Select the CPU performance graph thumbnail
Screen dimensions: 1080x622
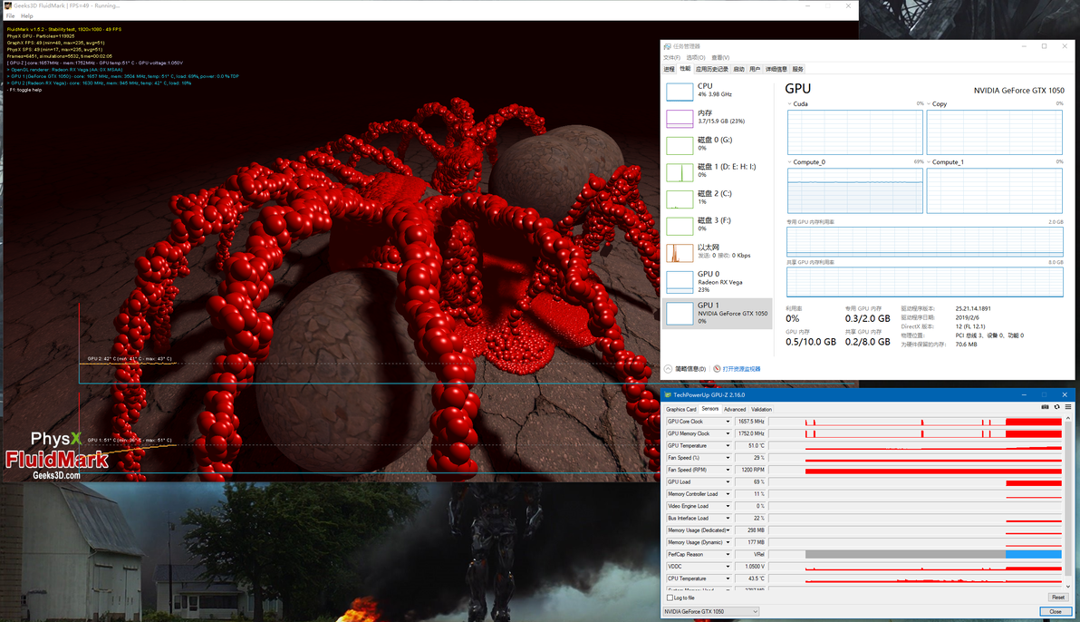tap(680, 92)
